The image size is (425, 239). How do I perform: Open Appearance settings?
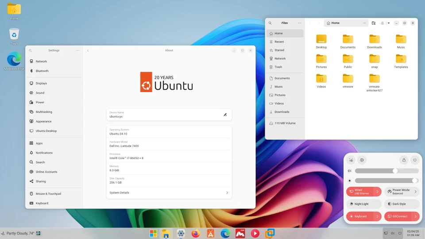(54, 122)
